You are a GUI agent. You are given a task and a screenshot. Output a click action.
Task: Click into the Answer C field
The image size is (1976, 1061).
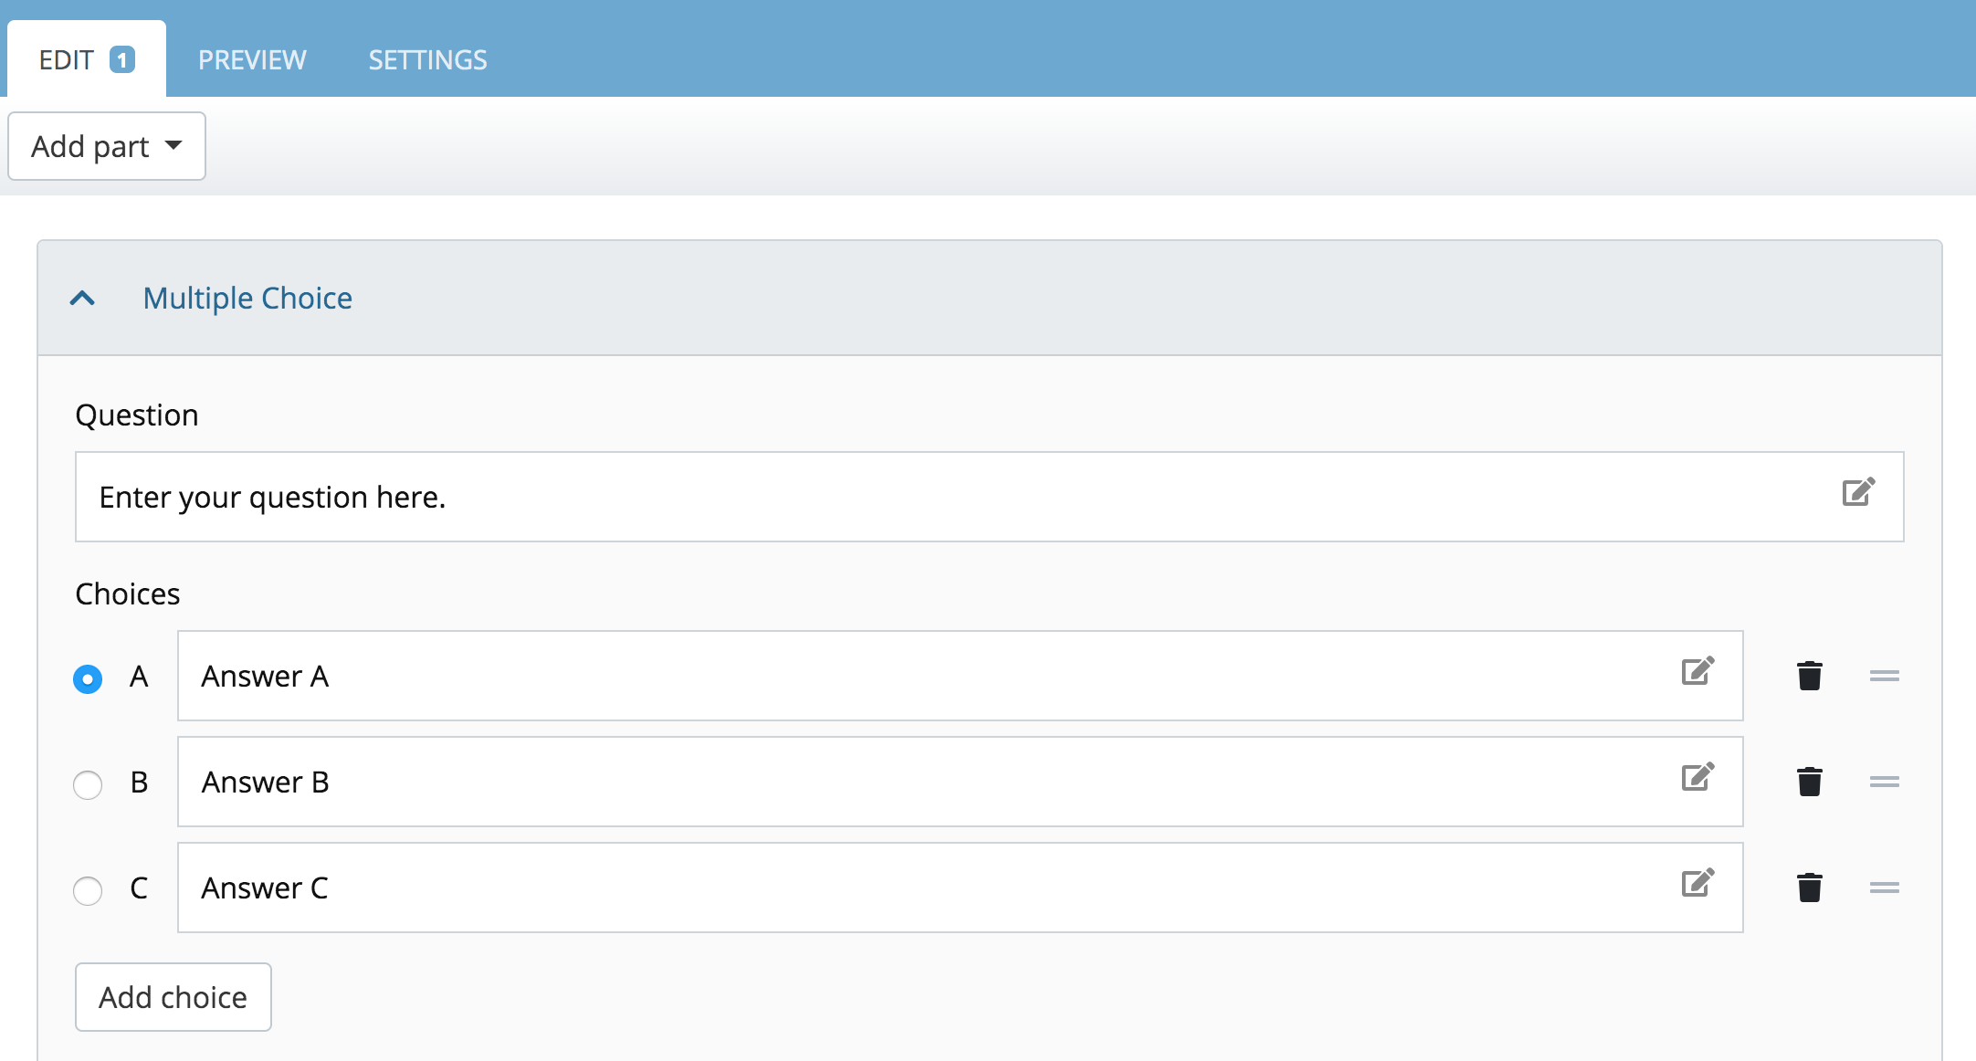[x=961, y=888]
